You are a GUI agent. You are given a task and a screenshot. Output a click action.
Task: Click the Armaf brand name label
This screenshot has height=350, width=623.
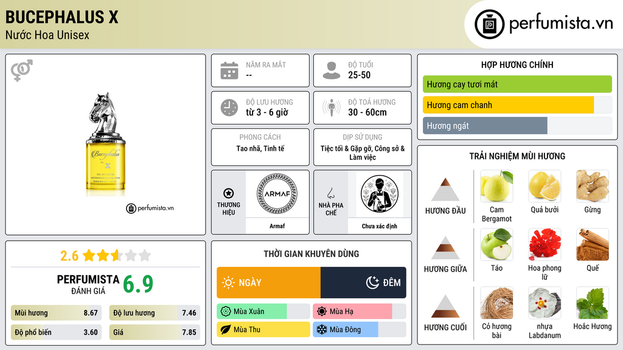(277, 226)
